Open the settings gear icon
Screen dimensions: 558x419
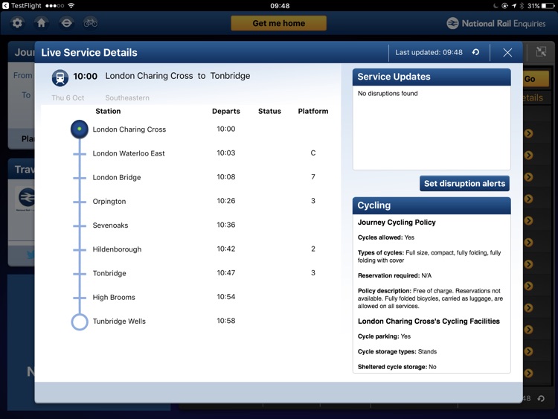click(x=17, y=23)
